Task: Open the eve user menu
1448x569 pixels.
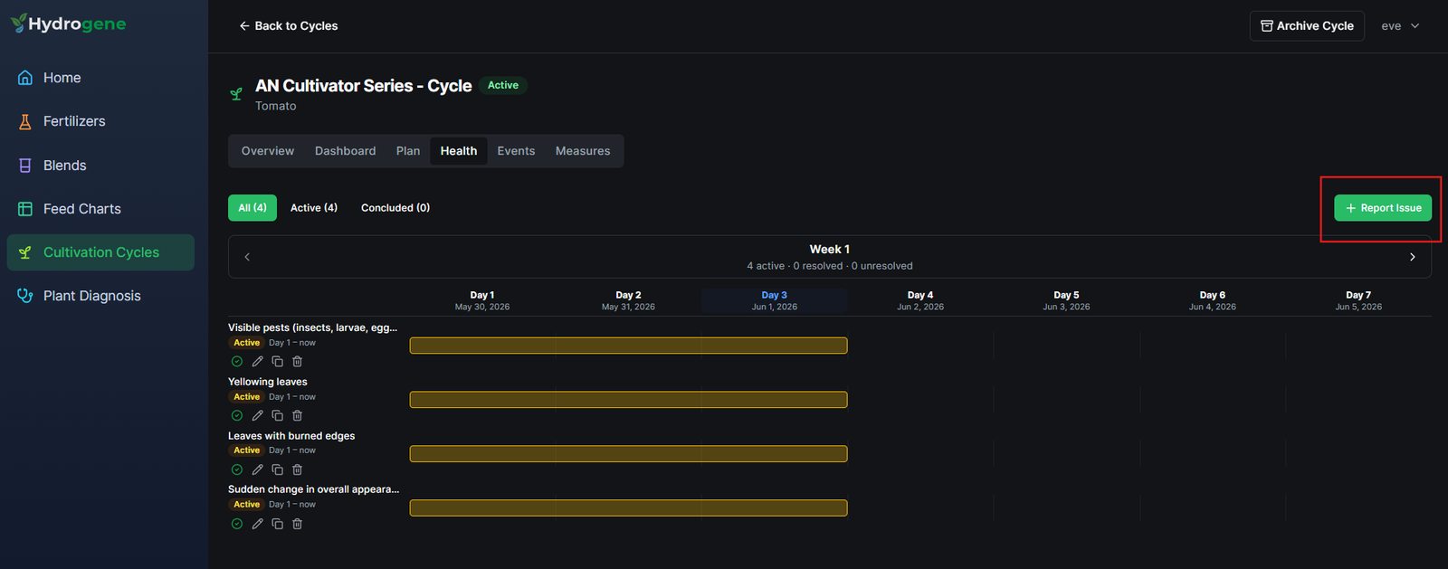Action: click(x=1400, y=26)
